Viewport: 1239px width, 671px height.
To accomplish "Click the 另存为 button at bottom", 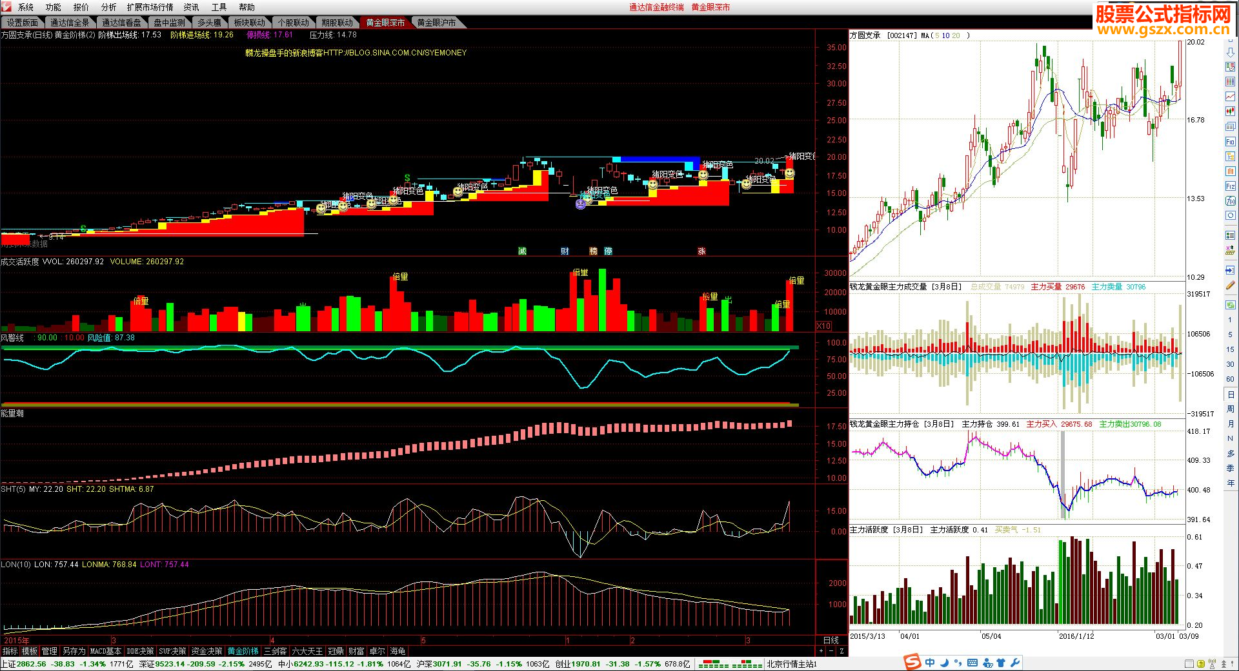I will (x=74, y=651).
